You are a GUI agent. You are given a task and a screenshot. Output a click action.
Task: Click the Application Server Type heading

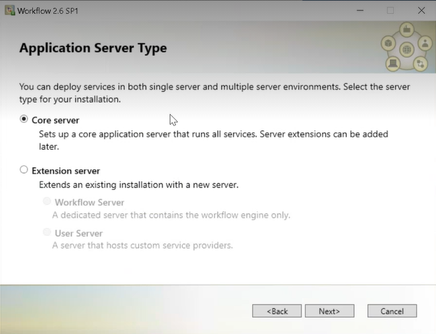coord(93,48)
